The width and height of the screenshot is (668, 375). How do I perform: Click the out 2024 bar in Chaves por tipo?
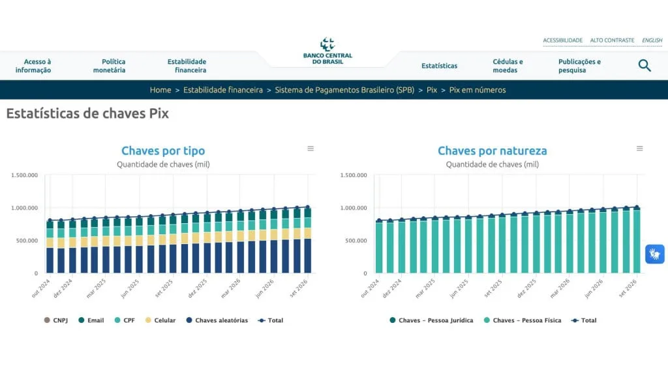(50, 247)
